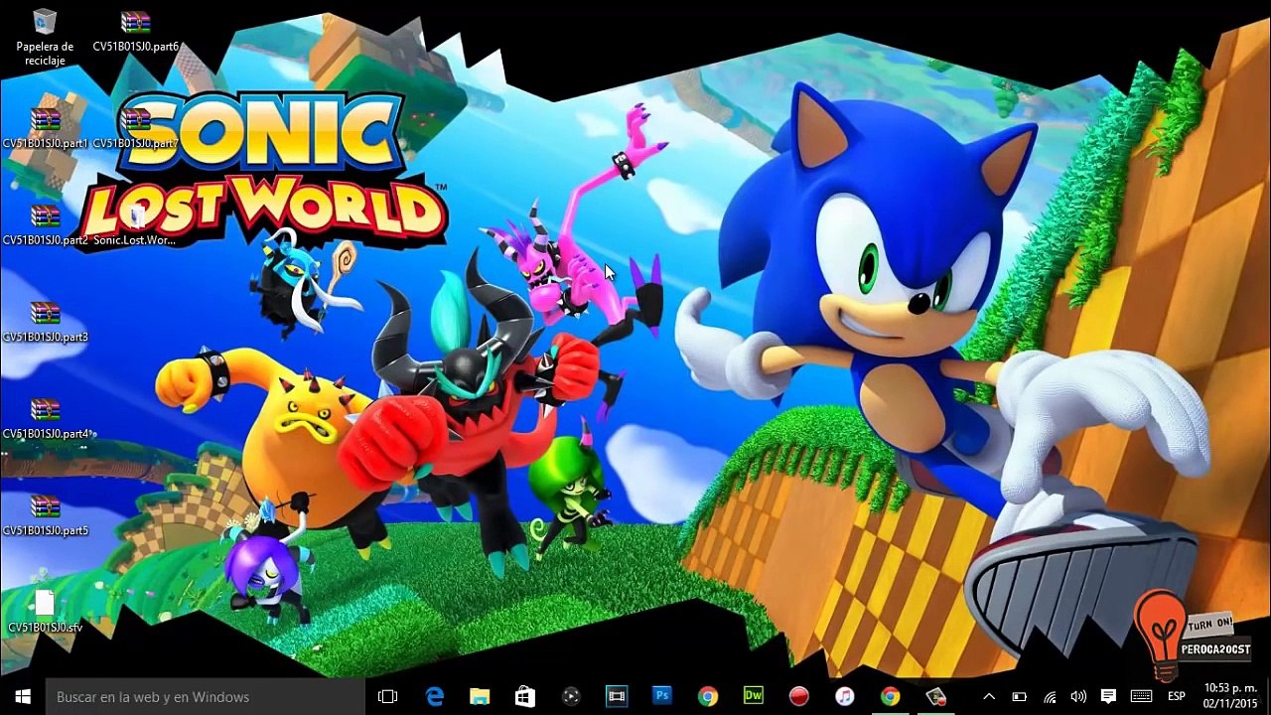Open Task View from the taskbar
Image resolution: width=1271 pixels, height=715 pixels.
coord(388,696)
